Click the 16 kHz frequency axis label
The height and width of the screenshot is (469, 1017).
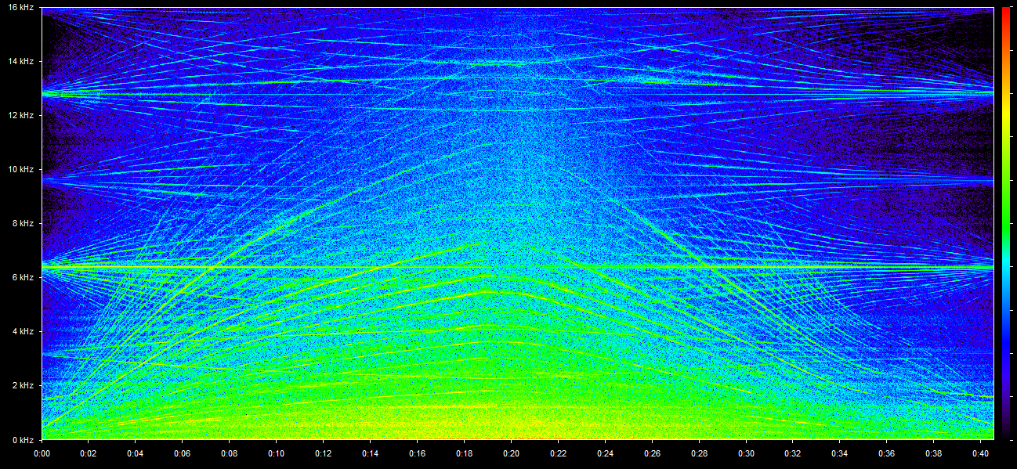click(20, 7)
